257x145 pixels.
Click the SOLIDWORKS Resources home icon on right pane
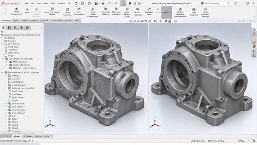(x=254, y=29)
